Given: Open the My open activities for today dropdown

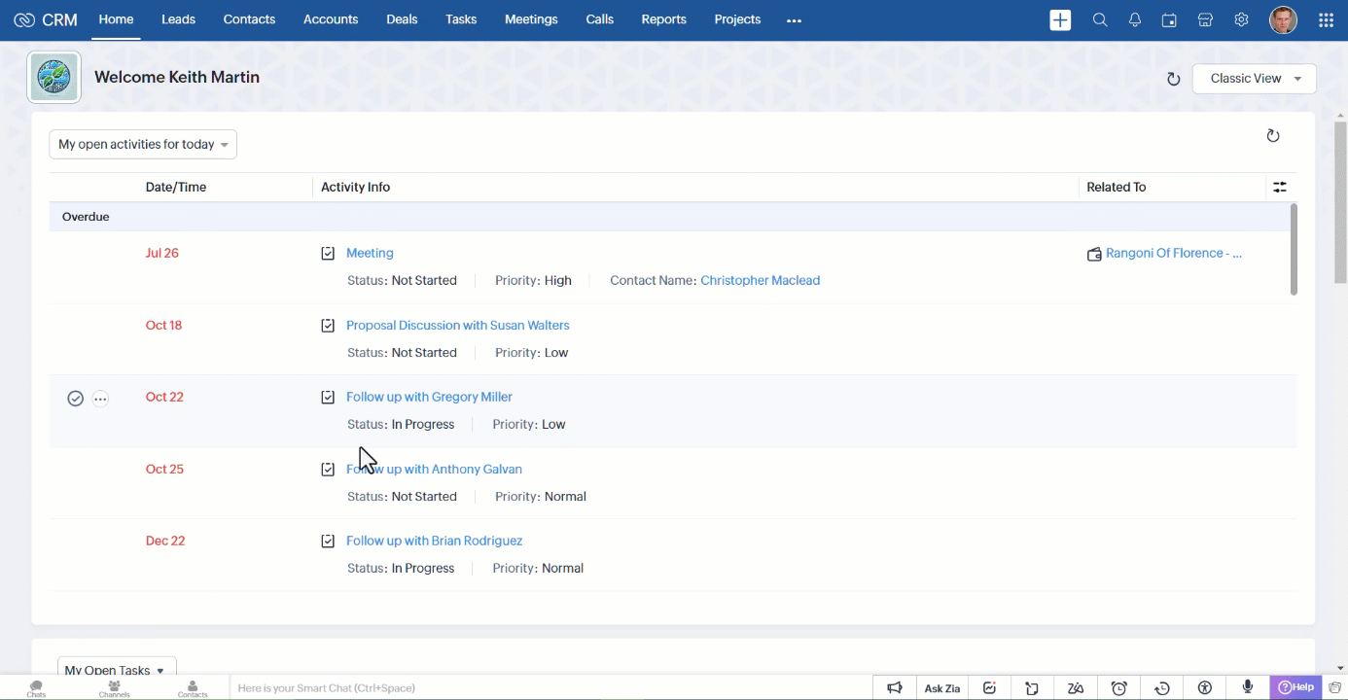Looking at the screenshot, I should (142, 144).
